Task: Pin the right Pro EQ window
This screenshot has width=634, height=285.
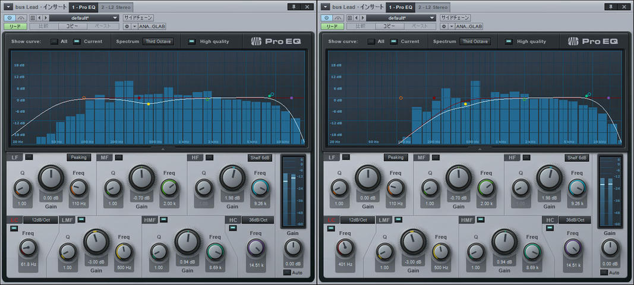Action: click(611, 7)
